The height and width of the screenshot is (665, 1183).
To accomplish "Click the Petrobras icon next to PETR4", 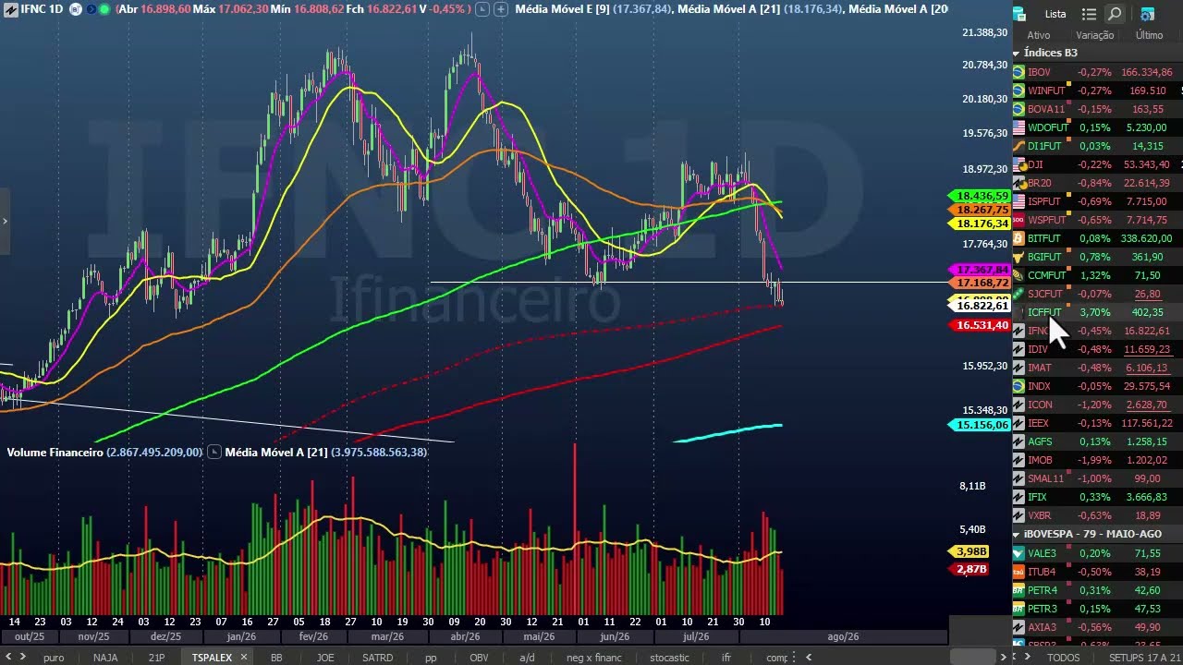I will (1018, 590).
